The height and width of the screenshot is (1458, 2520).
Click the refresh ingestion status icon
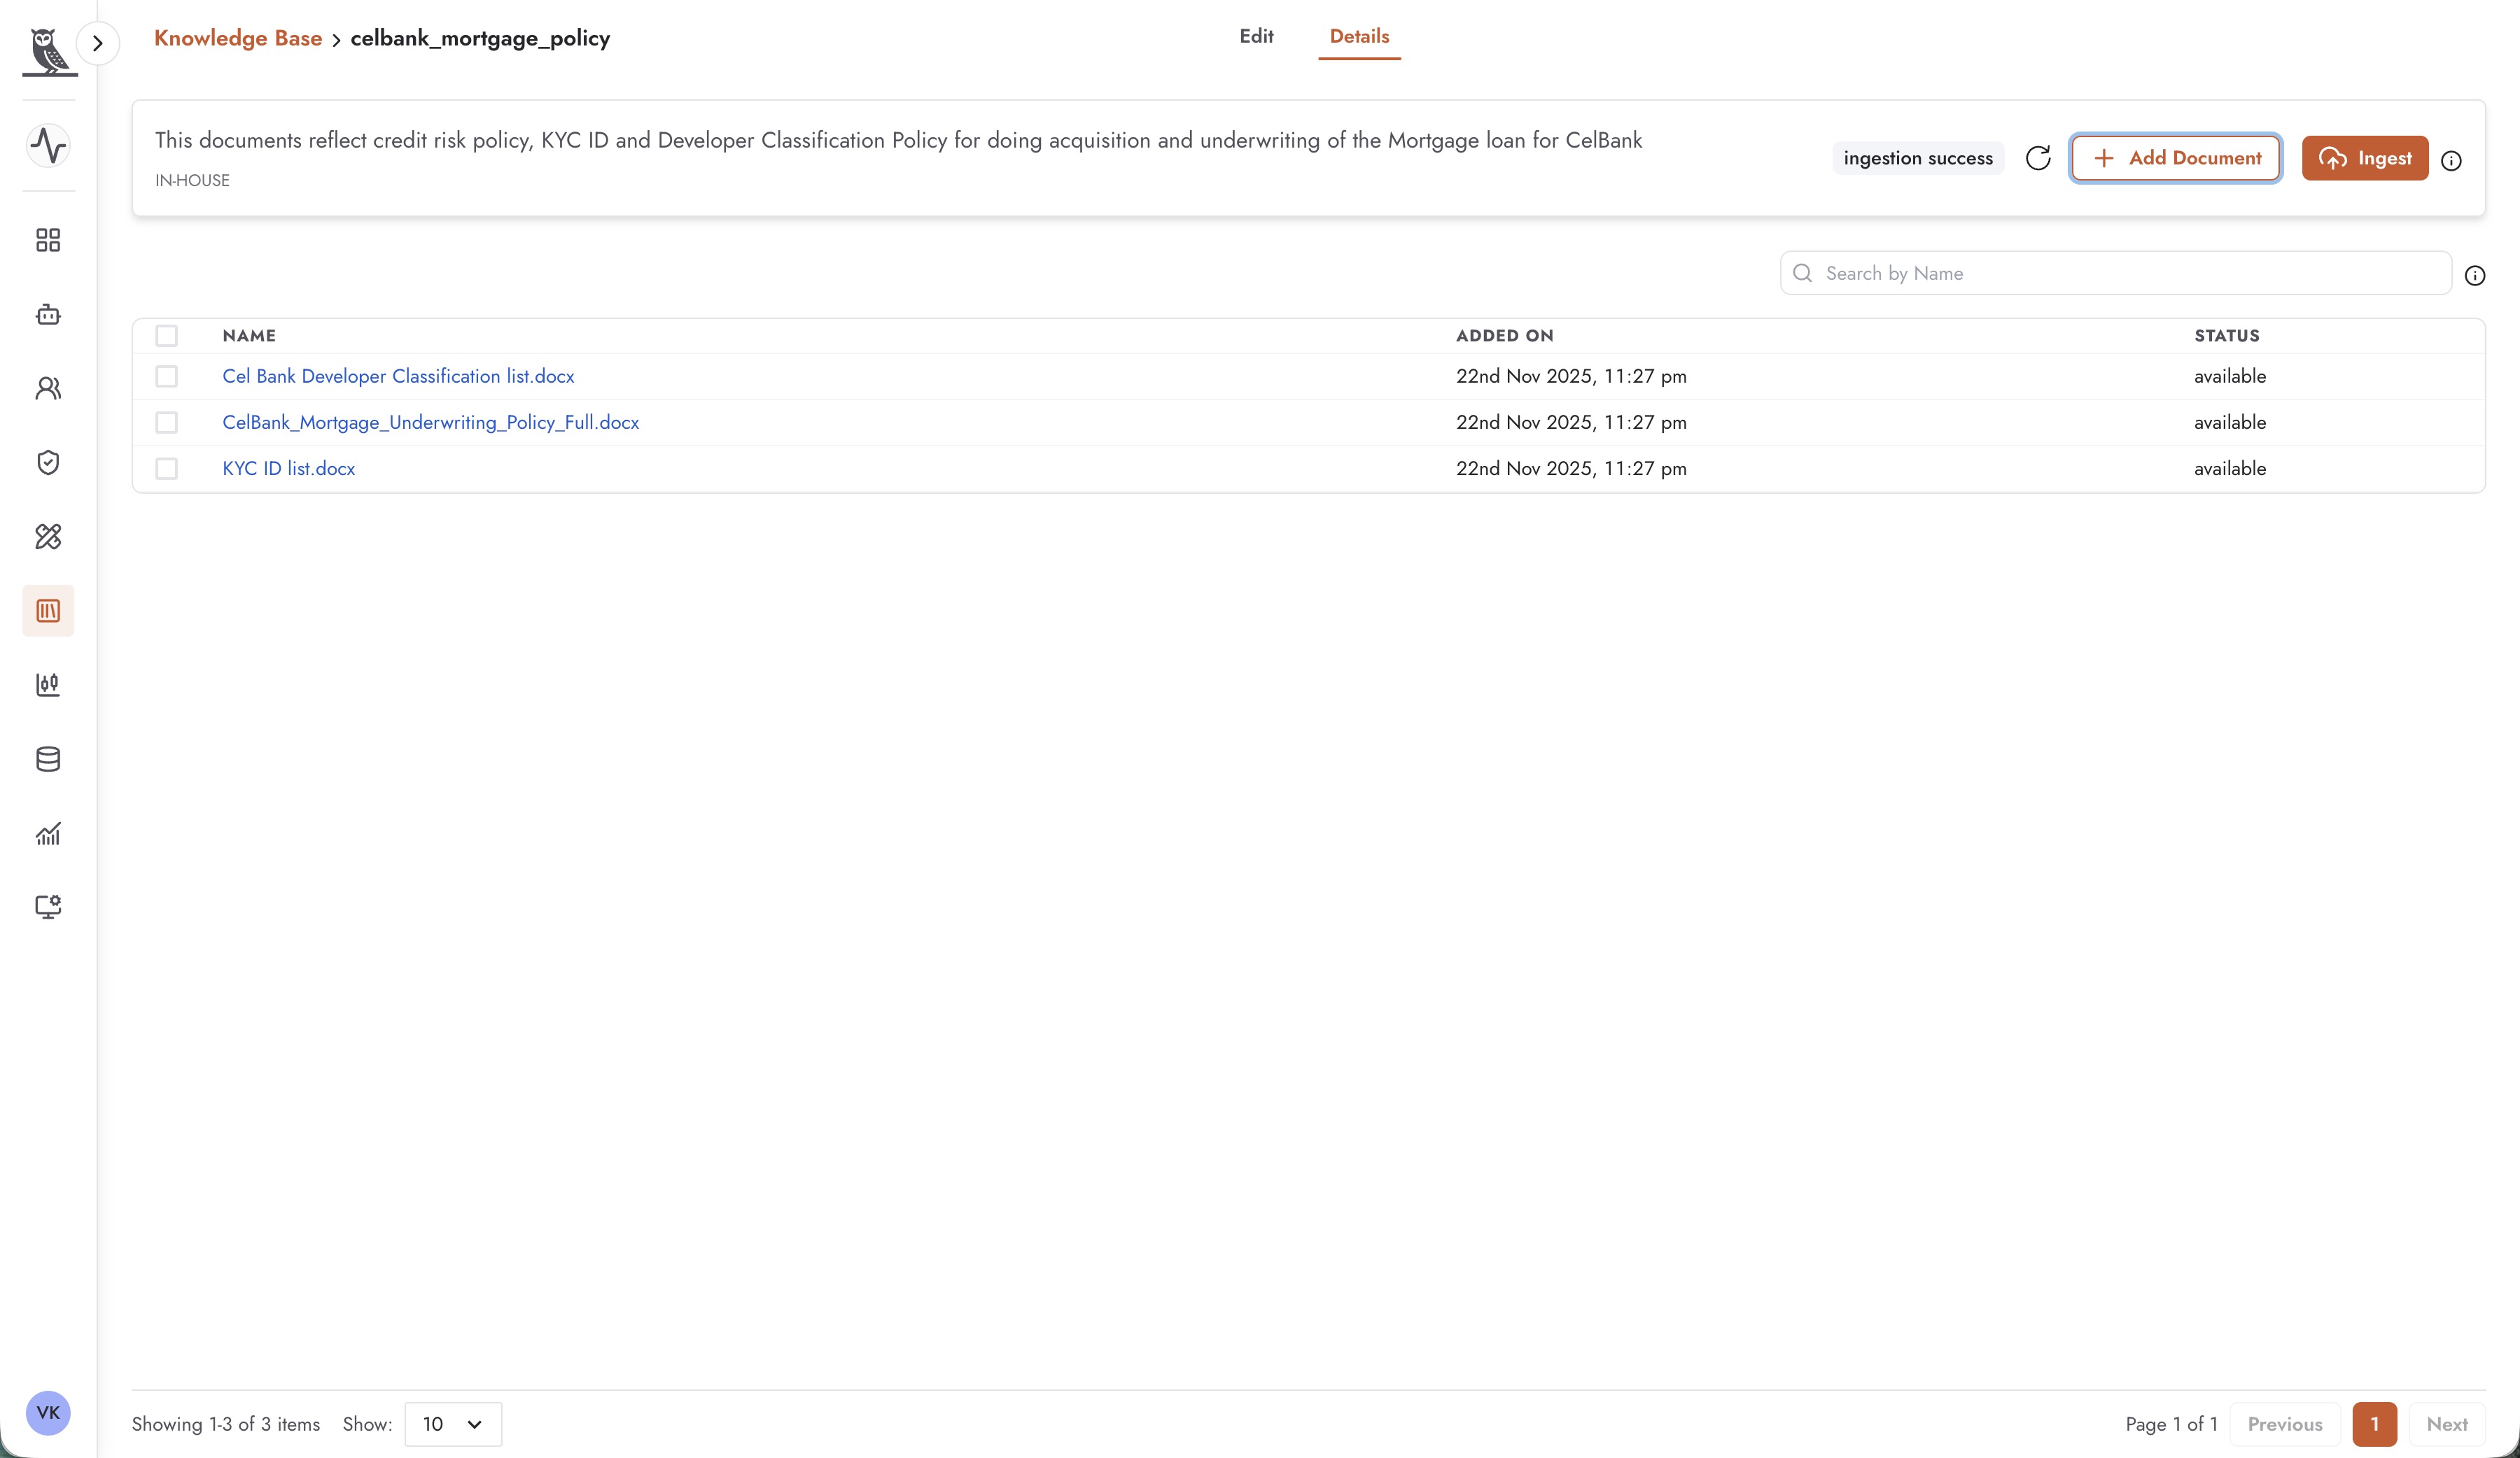coord(2038,158)
